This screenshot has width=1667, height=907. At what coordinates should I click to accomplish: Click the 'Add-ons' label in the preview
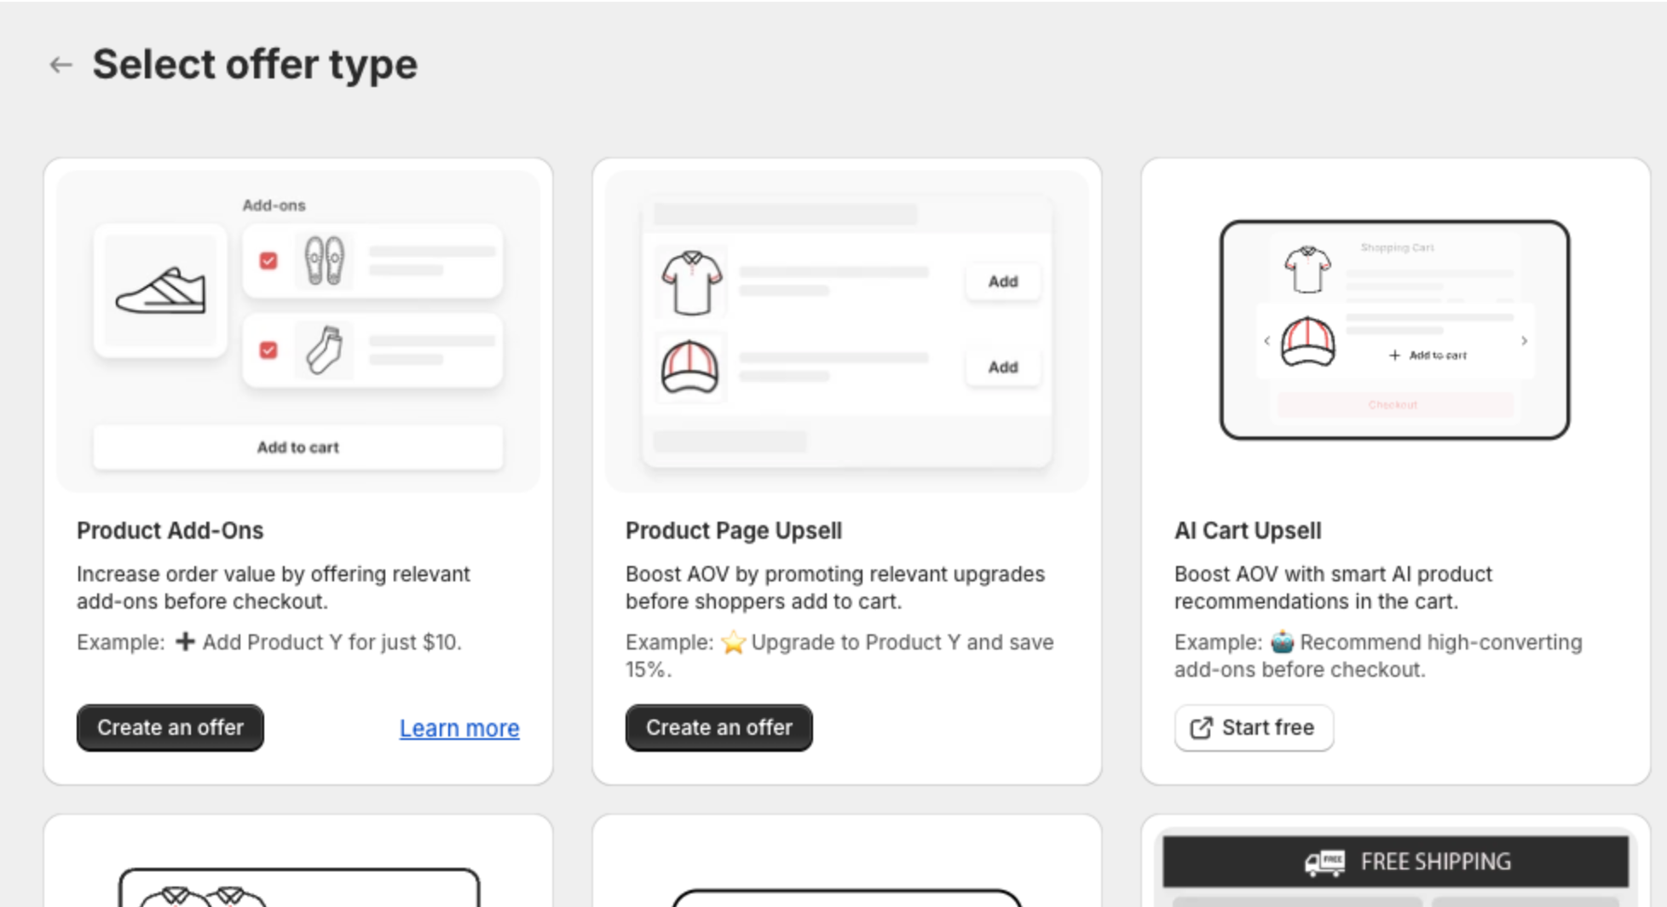pyautogui.click(x=274, y=205)
